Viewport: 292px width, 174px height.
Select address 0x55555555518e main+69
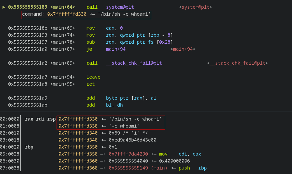(28, 28)
